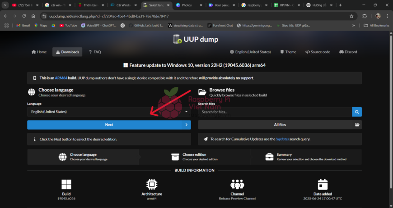
Task: Open the gemini.google bookmark
Action: click(x=254, y=26)
